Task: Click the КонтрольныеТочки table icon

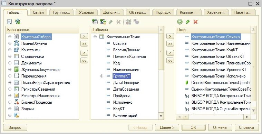Action: (101, 37)
